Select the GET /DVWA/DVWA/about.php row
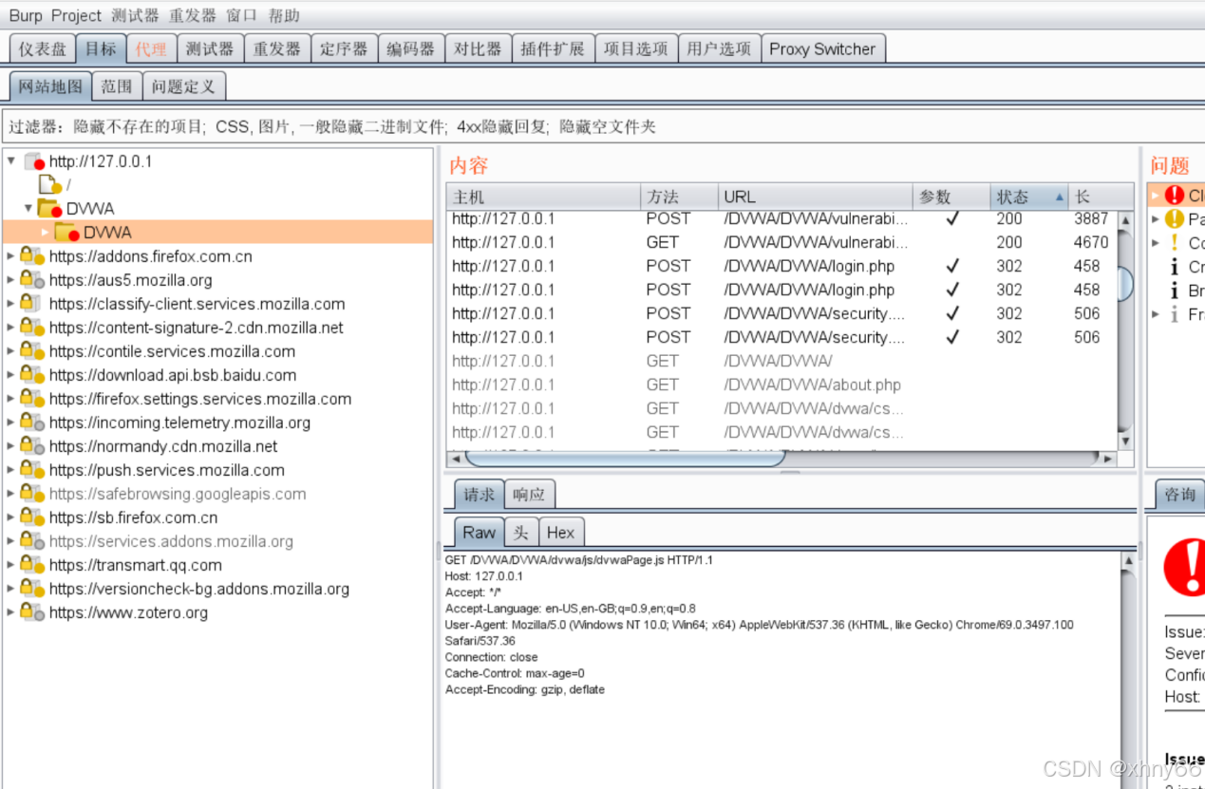This screenshot has width=1205, height=789. pos(781,385)
